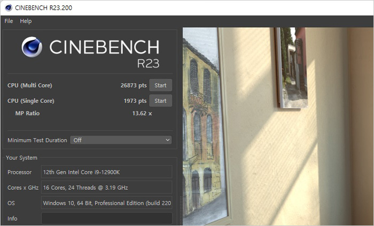374x226 pixels.
Task: Click the Cores x GHz field
Action: pyautogui.click(x=107, y=187)
